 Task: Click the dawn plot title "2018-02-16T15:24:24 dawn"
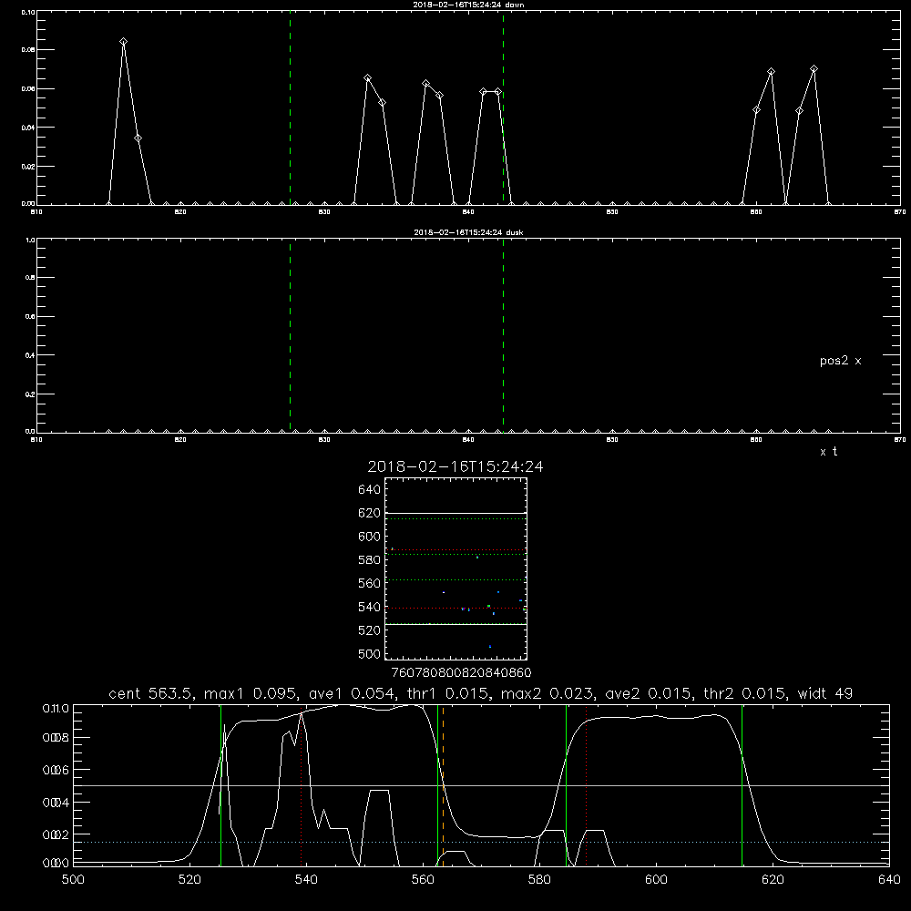(468, 5)
